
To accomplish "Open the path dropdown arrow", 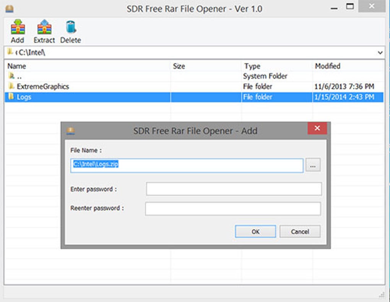I will [x=380, y=52].
